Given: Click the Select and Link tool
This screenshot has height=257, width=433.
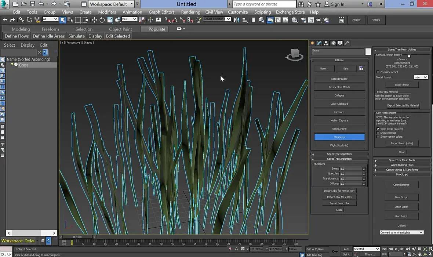Looking at the screenshot, I should point(22,20).
